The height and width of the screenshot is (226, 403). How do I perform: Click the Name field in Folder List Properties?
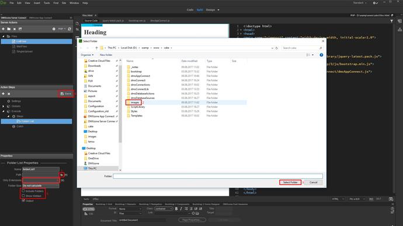[41, 169]
